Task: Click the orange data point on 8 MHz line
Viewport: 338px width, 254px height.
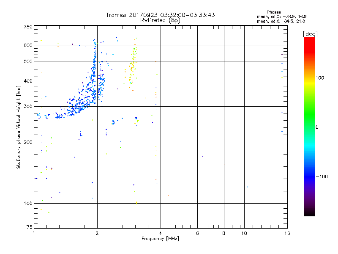Action: [224, 165]
